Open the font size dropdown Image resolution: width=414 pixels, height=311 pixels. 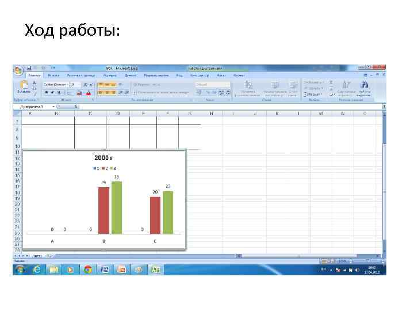(x=79, y=85)
